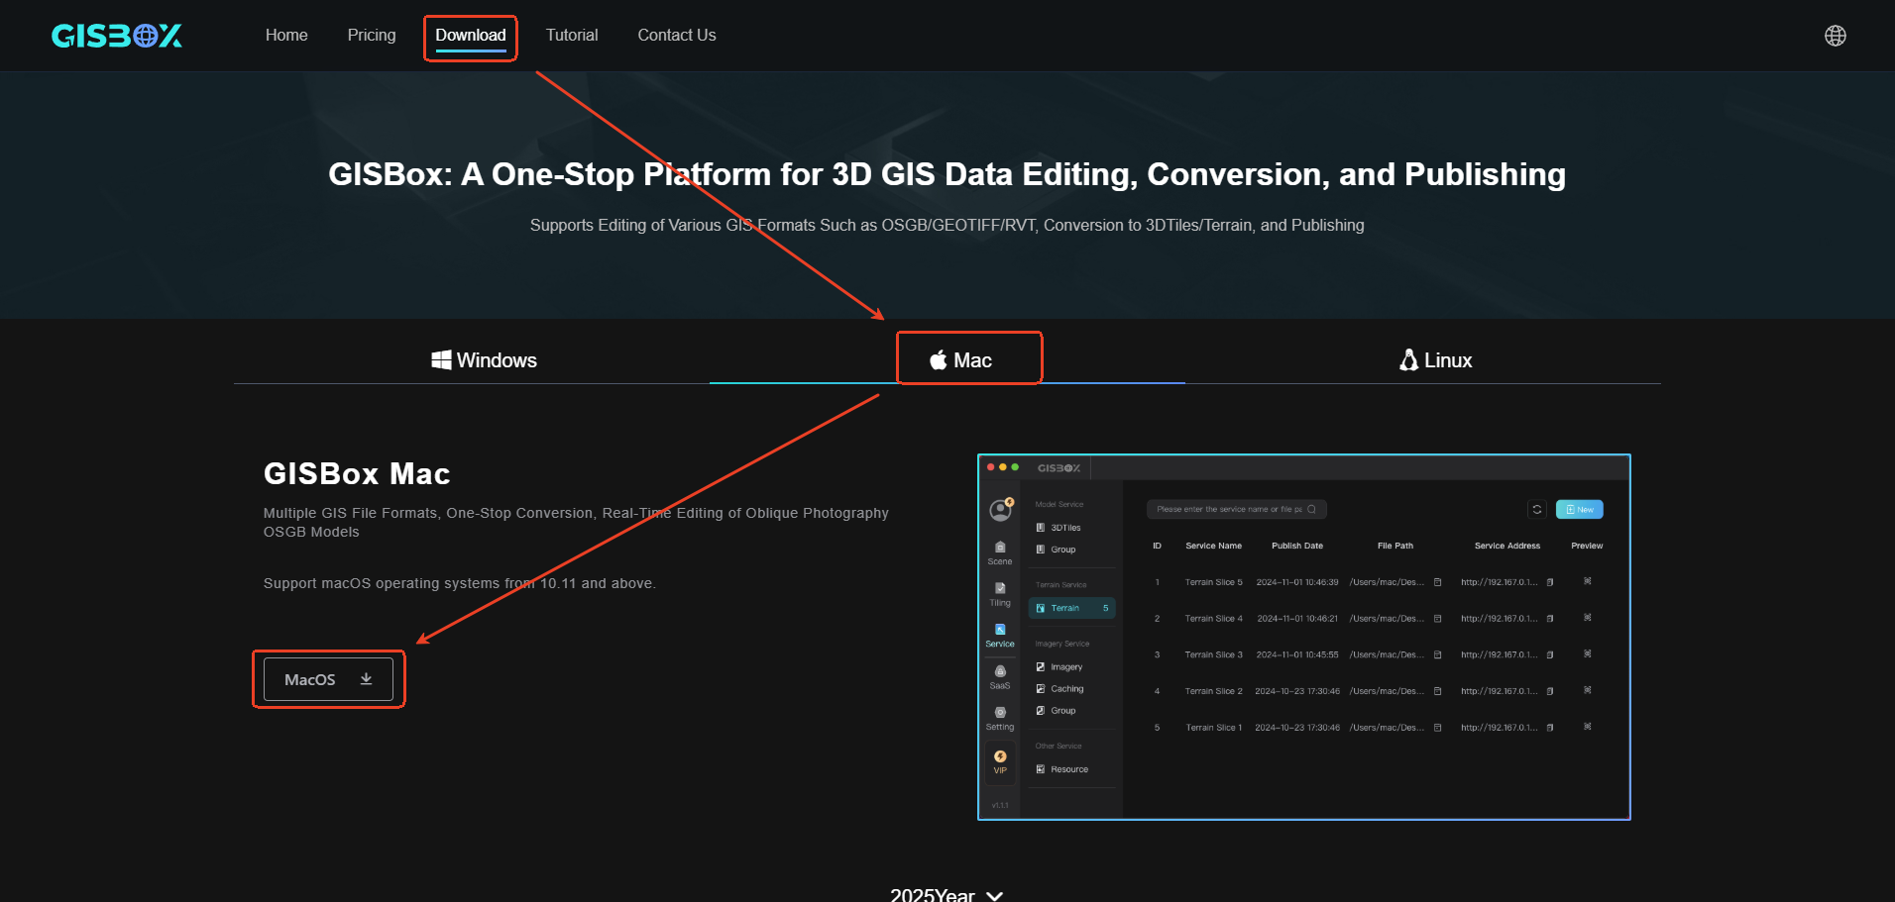Viewport: 1895px width, 902px height.
Task: Select Group under Imagery Service in preview
Action: coord(1056,711)
